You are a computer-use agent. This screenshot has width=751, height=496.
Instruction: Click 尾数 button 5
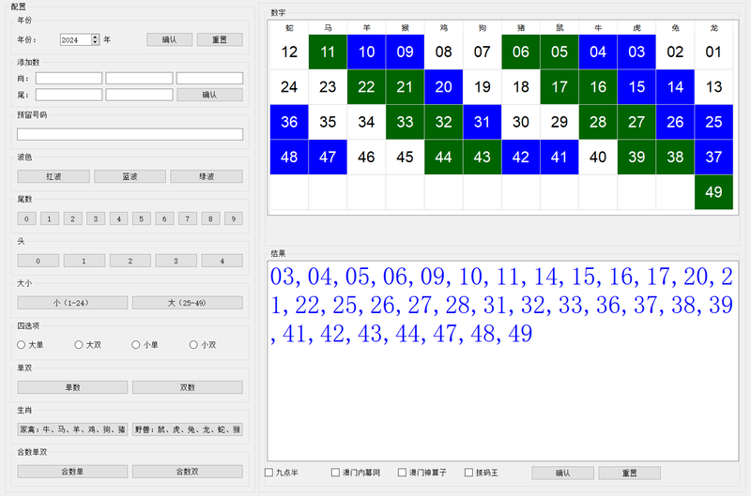pos(142,218)
